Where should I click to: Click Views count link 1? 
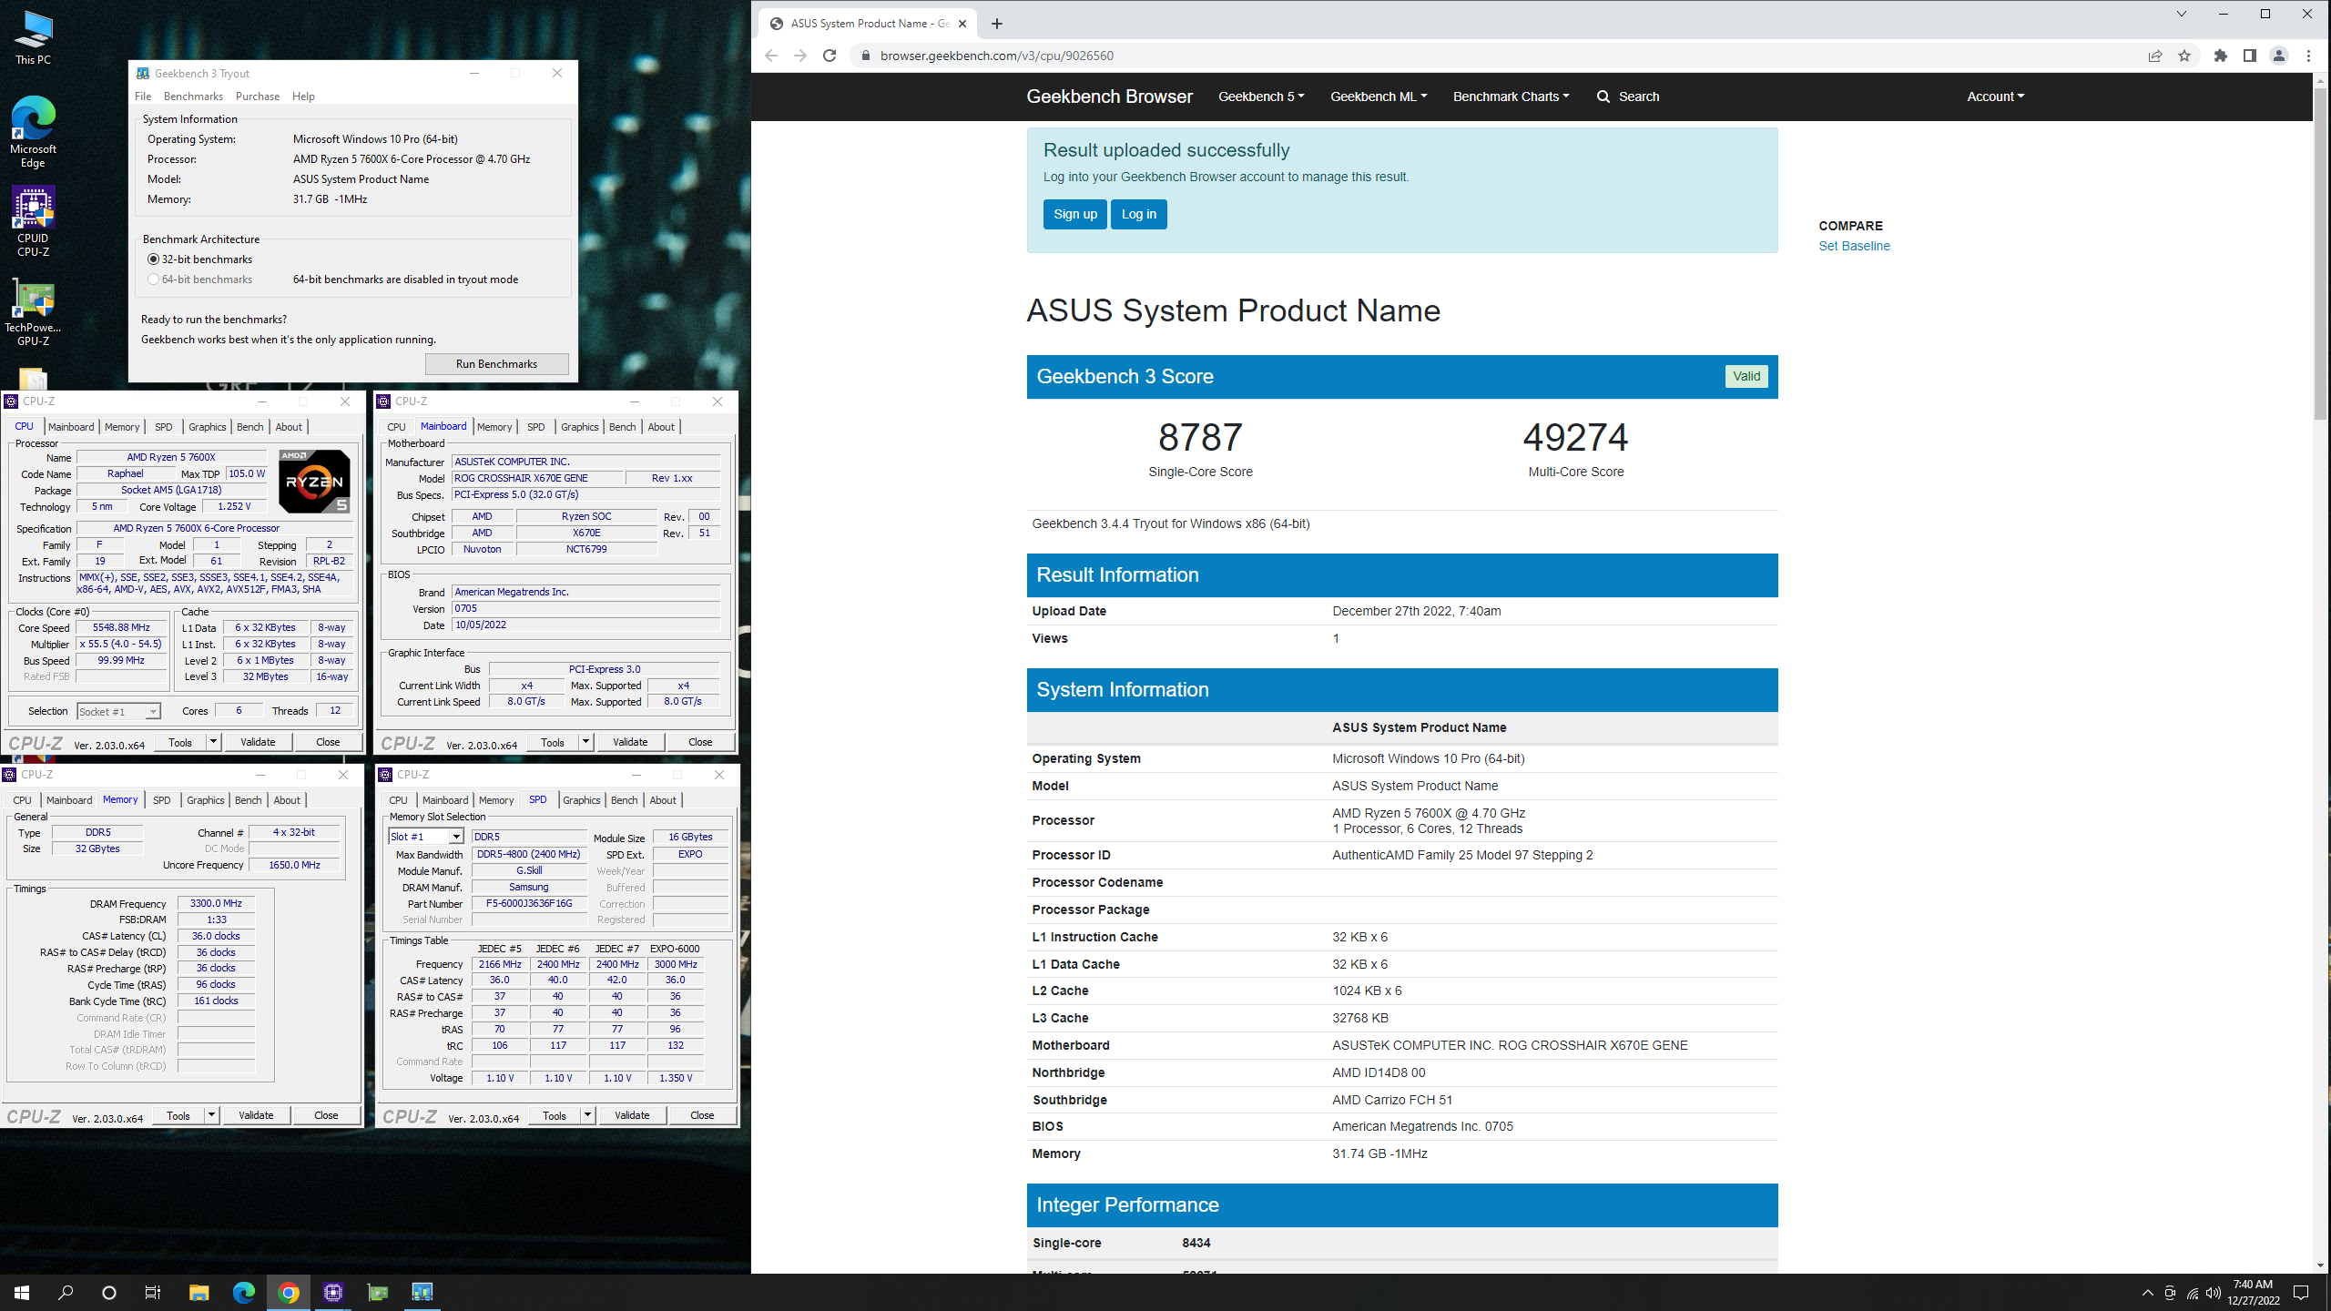[x=1336, y=638]
